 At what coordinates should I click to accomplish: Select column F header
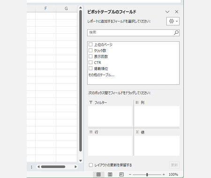pos(45,8)
